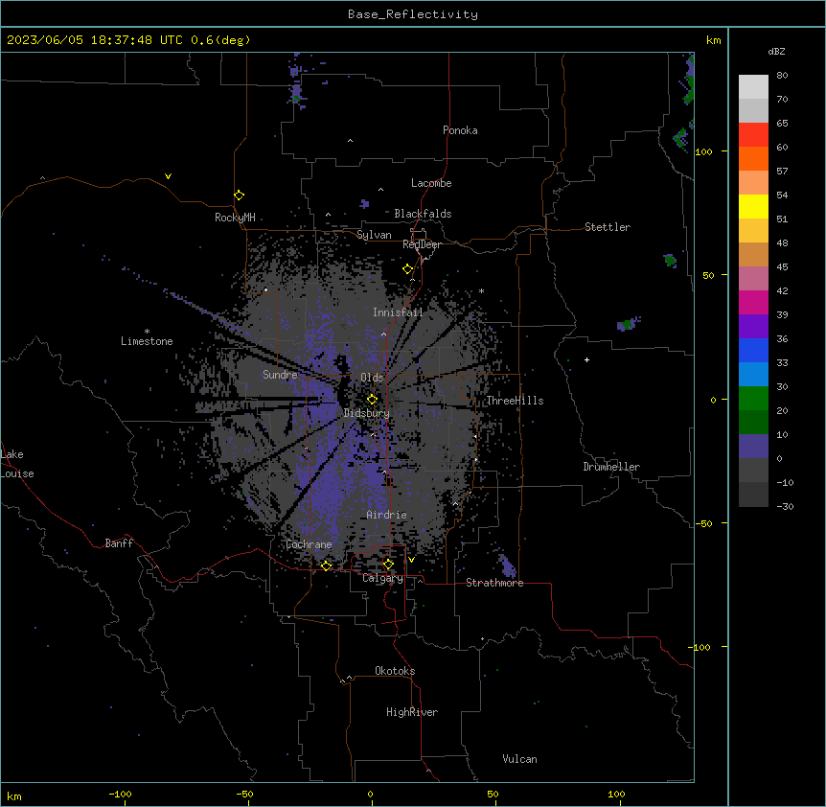
Task: Select the asterisk marker northeast of Innisfail
Action: (x=481, y=291)
